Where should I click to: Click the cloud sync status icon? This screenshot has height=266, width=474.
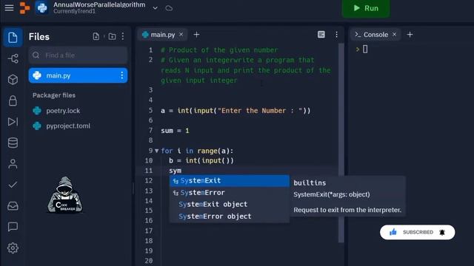(x=169, y=8)
